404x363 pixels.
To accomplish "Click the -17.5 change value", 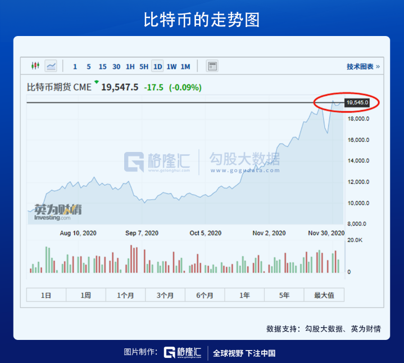I will (153, 87).
